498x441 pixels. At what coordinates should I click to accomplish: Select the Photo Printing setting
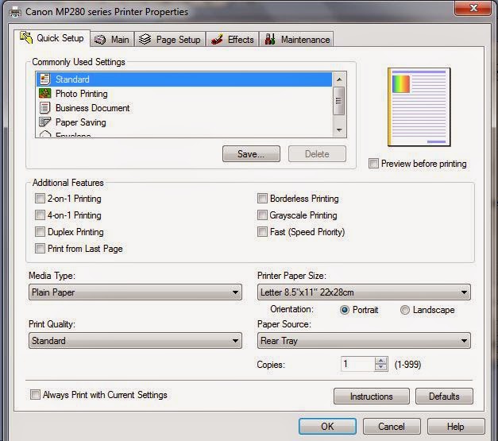click(184, 94)
